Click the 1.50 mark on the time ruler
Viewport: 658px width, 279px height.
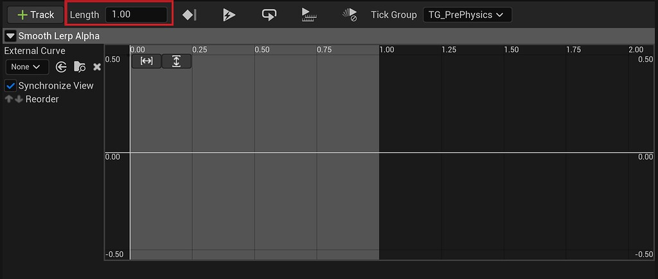pos(511,50)
